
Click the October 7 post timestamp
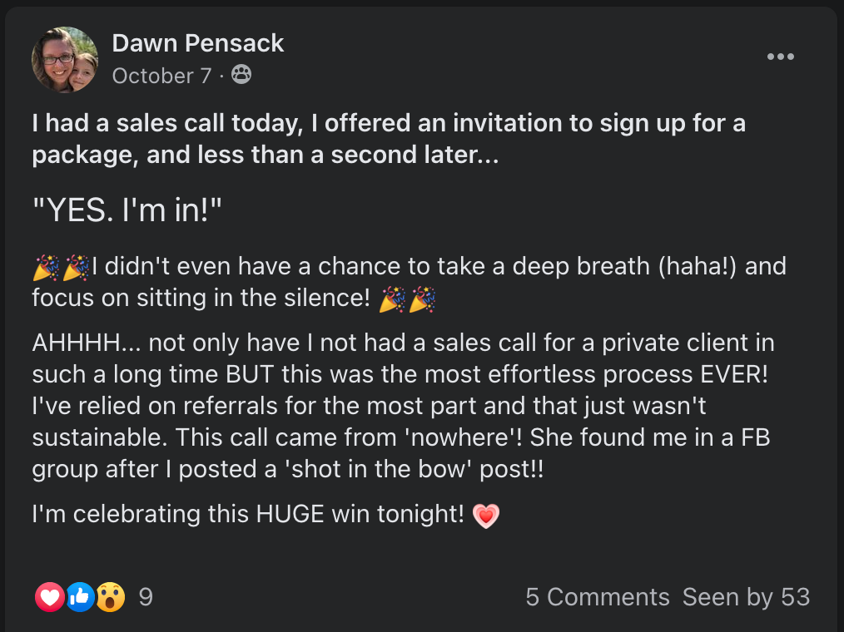tap(161, 76)
